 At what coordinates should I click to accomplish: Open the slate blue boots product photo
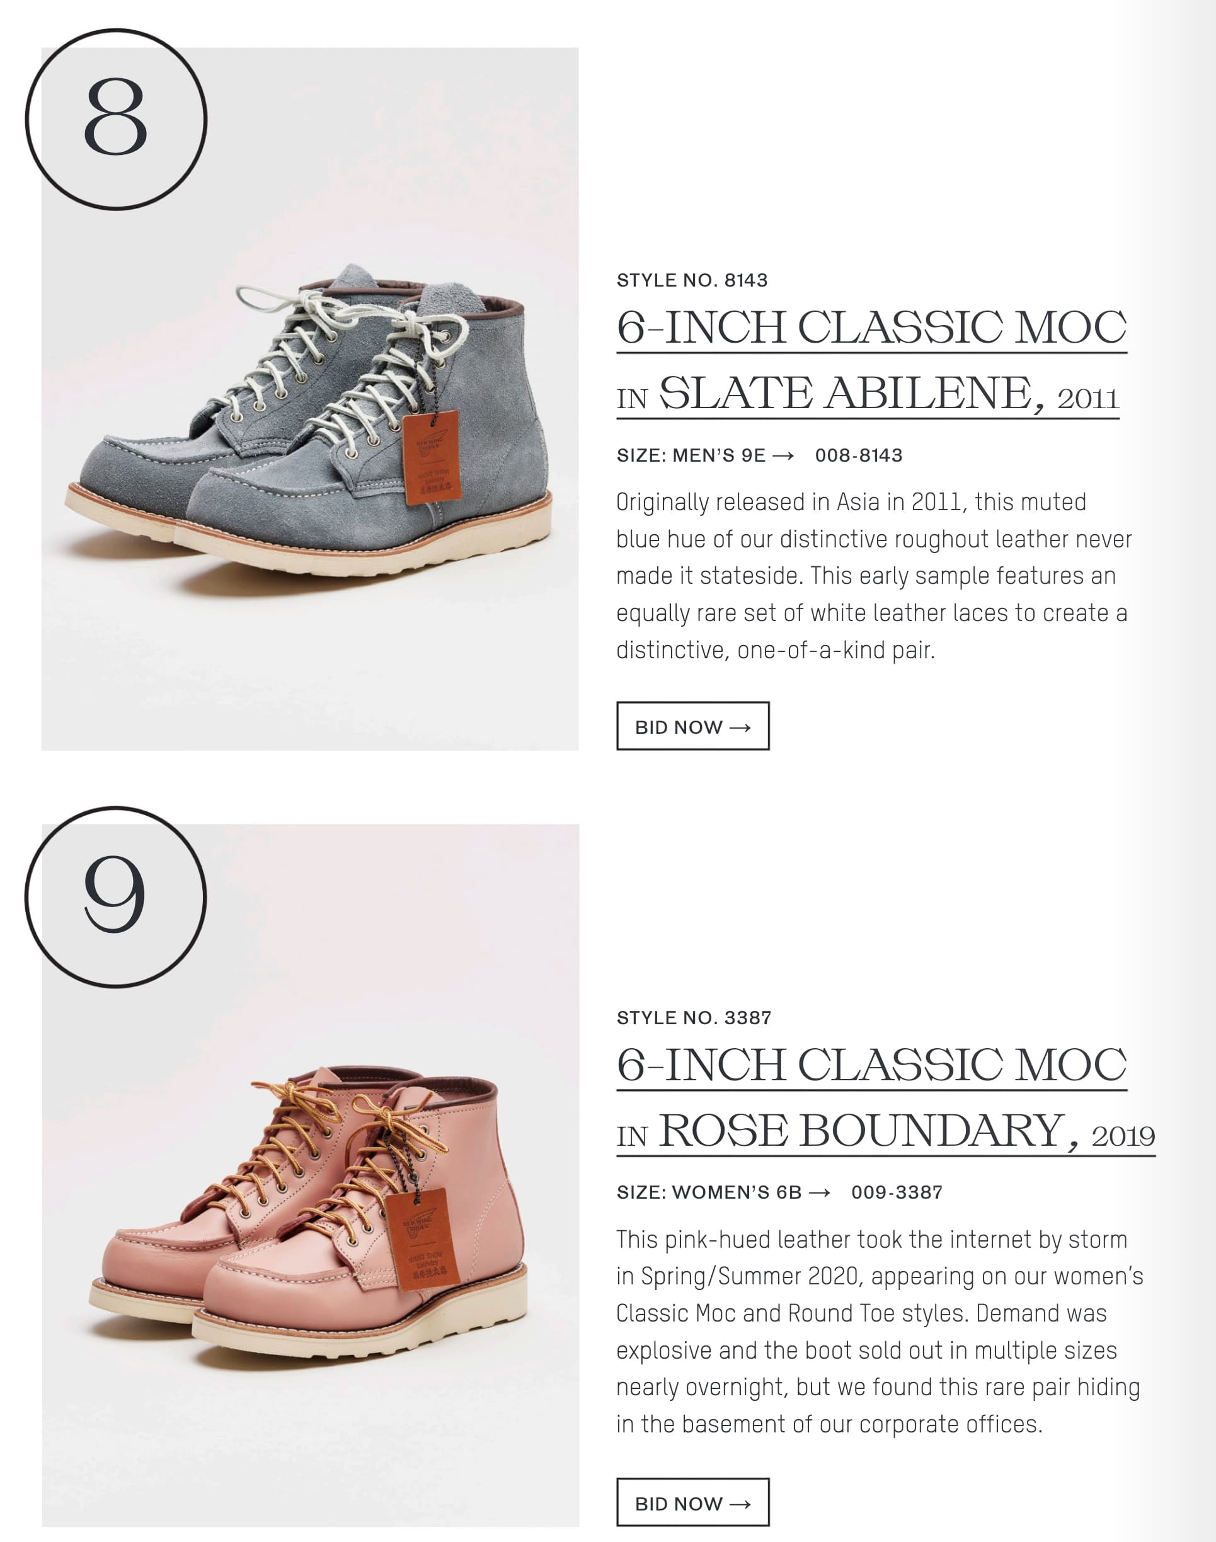pos(310,399)
